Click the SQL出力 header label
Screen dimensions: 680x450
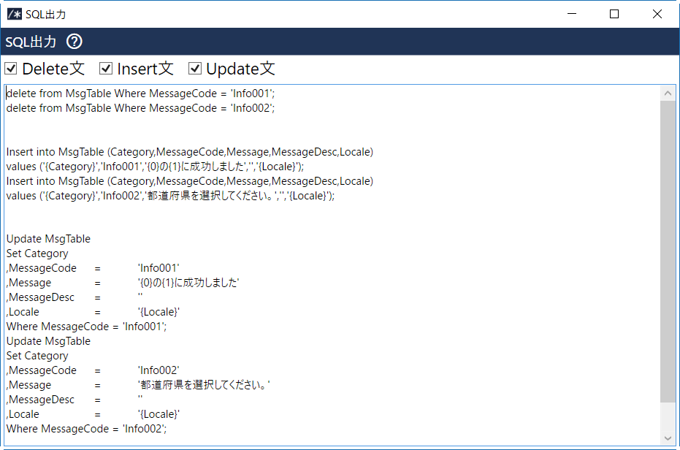pyautogui.click(x=31, y=42)
